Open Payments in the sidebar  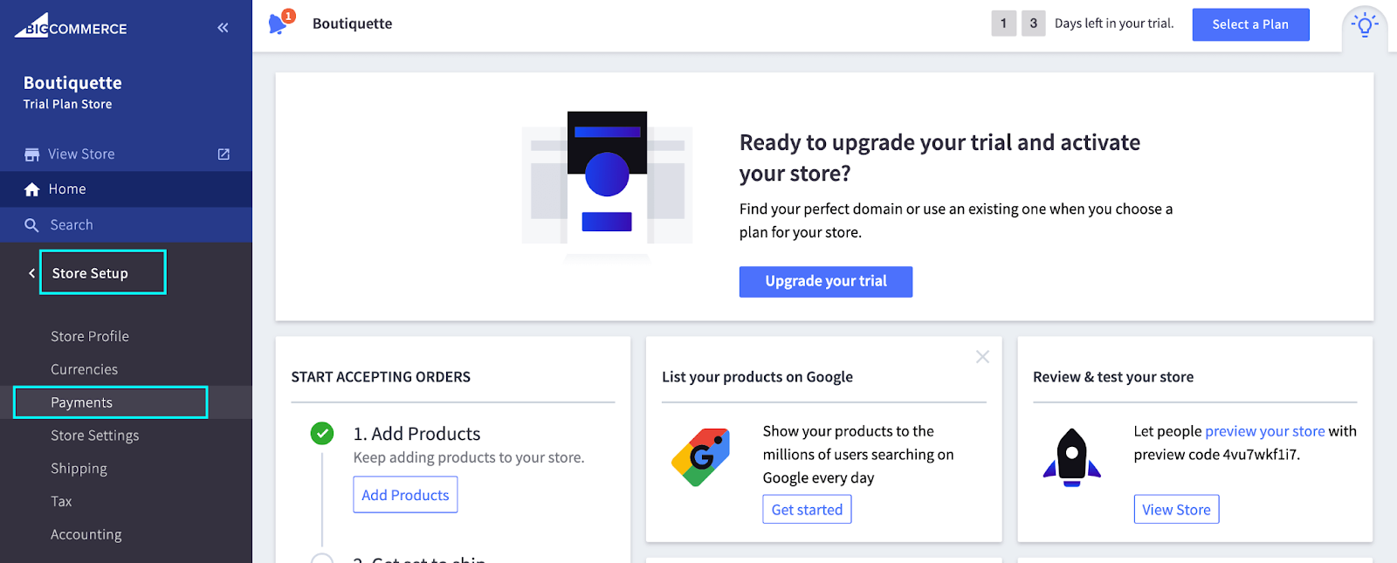pyautogui.click(x=82, y=402)
